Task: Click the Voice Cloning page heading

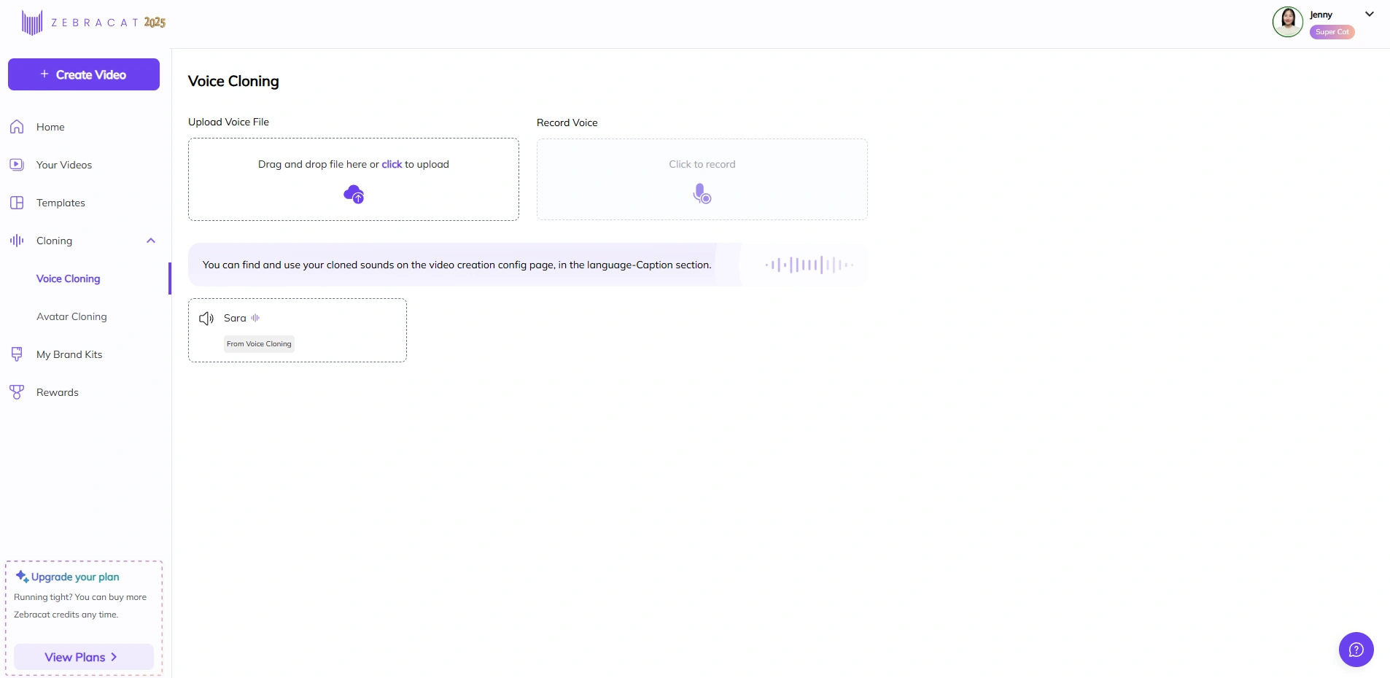Action: 233,81
